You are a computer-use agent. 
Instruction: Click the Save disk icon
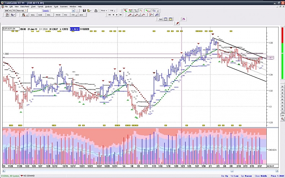[x=84, y=10]
